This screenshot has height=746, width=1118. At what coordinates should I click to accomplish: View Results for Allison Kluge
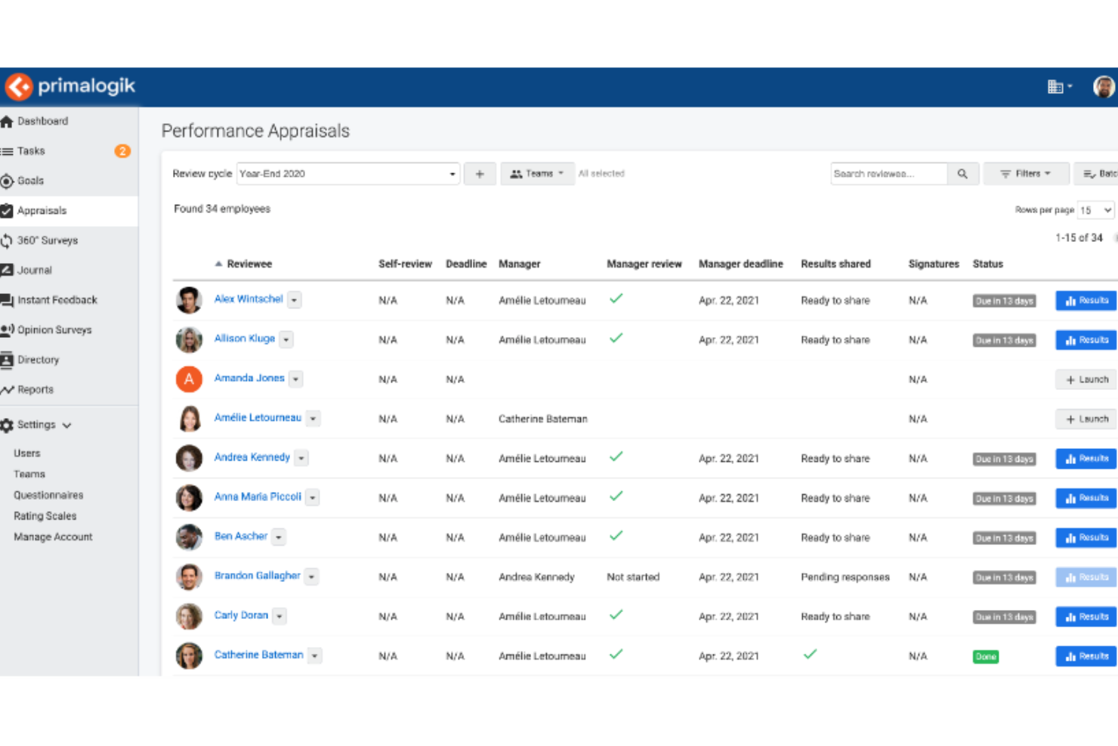click(1086, 340)
